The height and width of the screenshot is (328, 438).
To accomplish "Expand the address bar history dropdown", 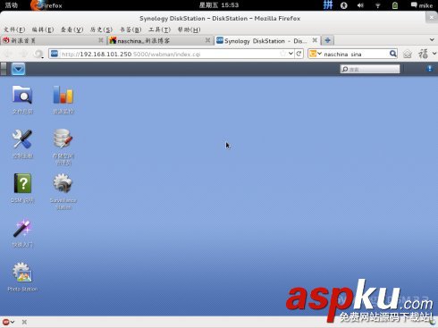I will pyautogui.click(x=291, y=54).
